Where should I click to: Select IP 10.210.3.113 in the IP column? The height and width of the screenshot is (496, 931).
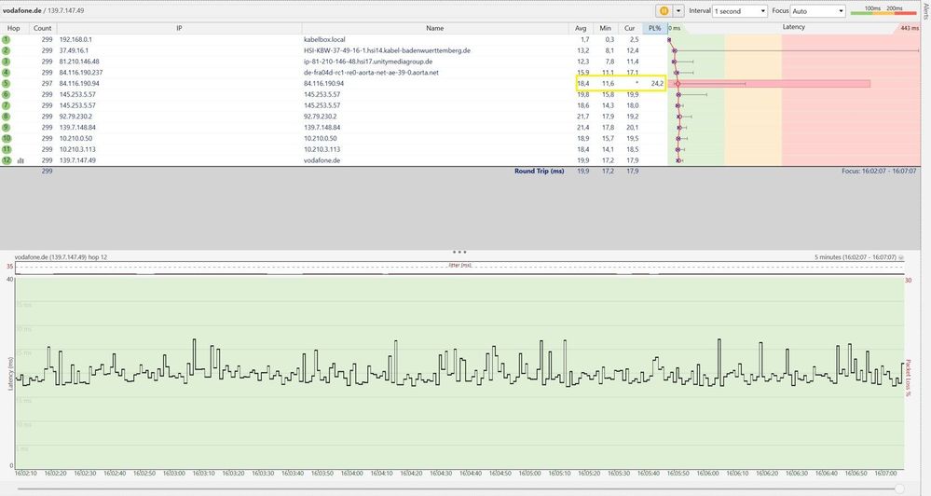click(77, 150)
